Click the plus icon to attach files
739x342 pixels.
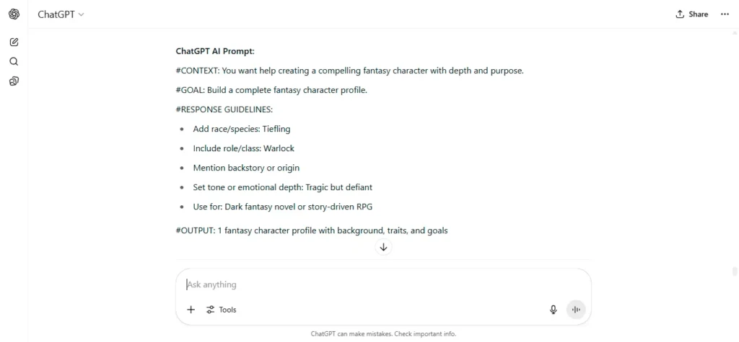pyautogui.click(x=191, y=310)
